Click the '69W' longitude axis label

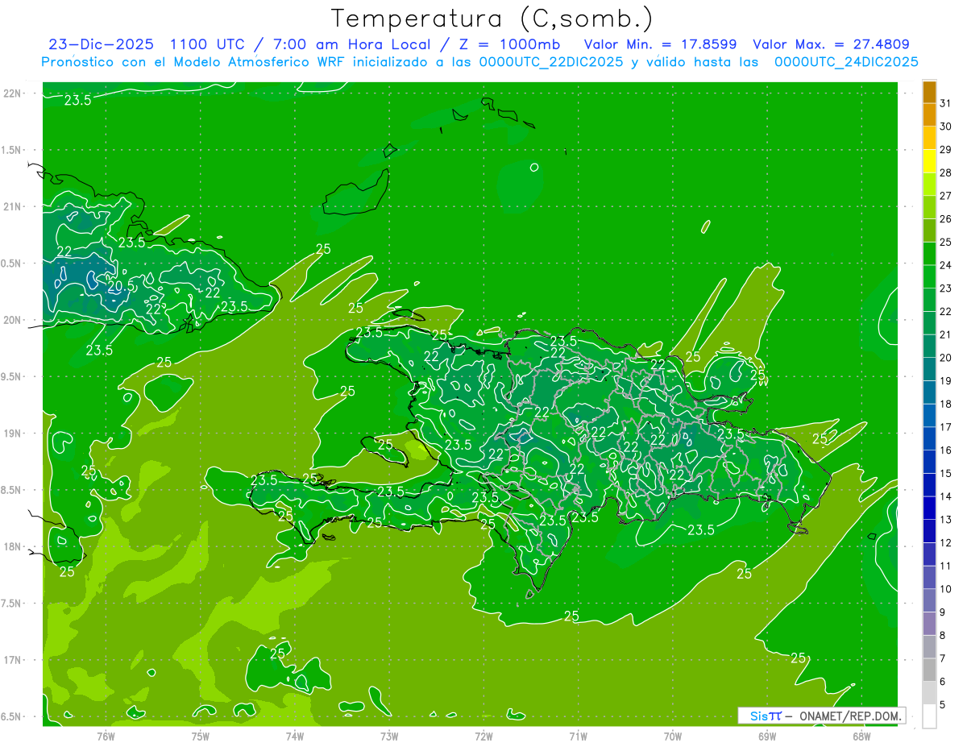point(767,736)
